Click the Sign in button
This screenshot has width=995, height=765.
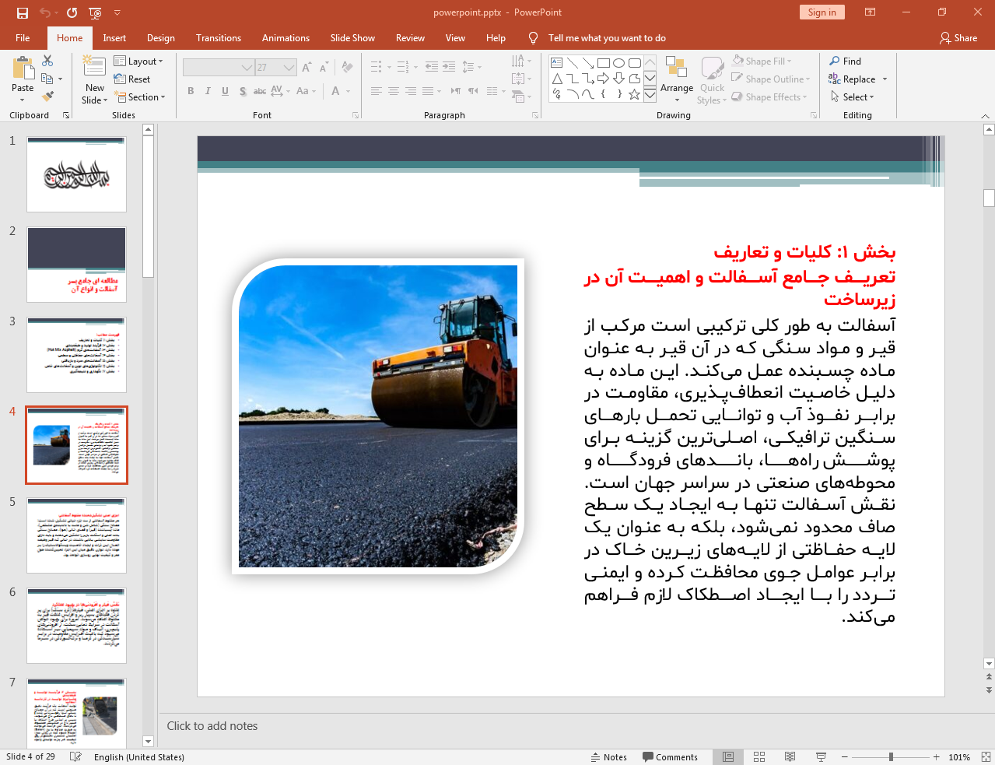pyautogui.click(x=822, y=12)
